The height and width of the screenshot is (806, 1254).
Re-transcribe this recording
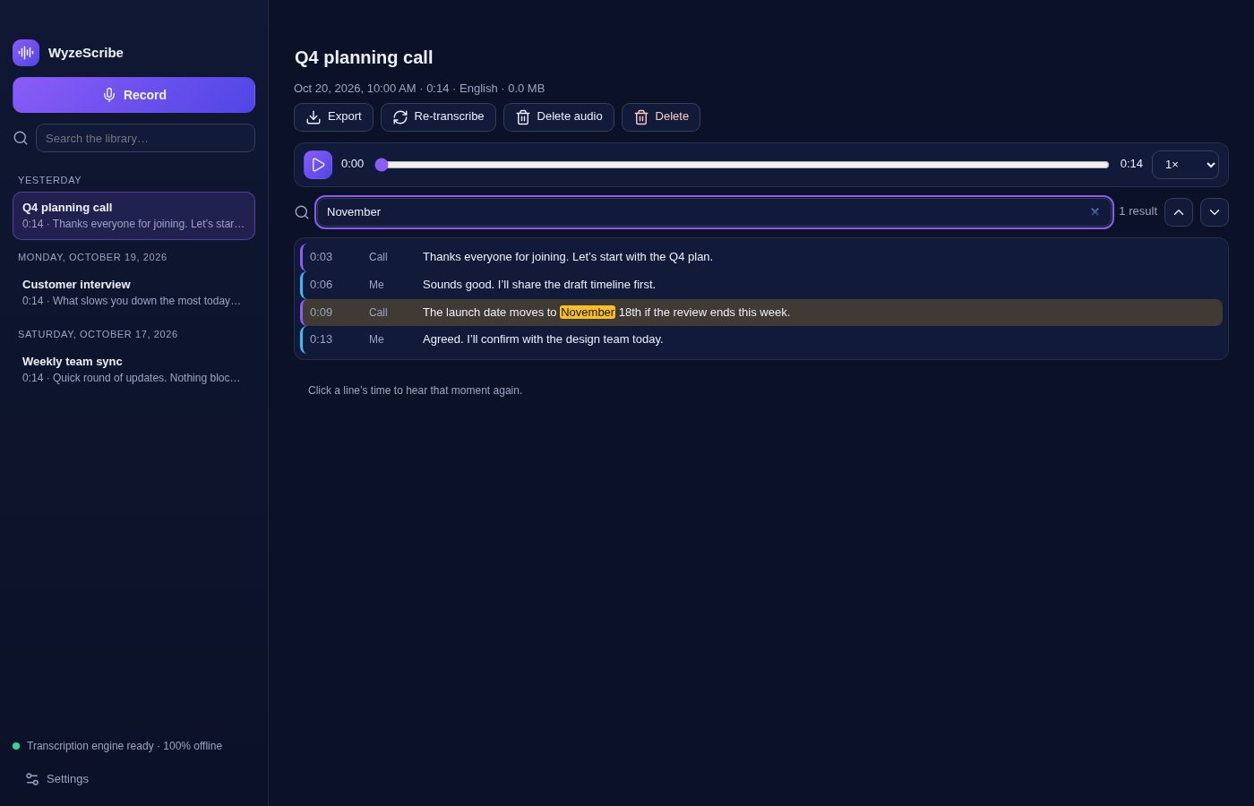click(x=438, y=117)
